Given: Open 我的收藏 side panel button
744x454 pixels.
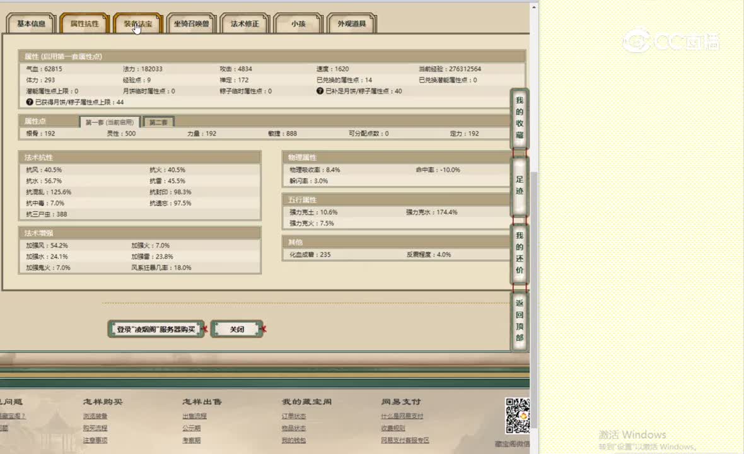Looking at the screenshot, I should tap(520, 118).
